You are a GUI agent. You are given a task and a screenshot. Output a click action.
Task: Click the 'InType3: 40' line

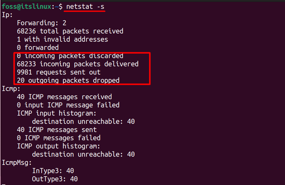(x=53, y=171)
